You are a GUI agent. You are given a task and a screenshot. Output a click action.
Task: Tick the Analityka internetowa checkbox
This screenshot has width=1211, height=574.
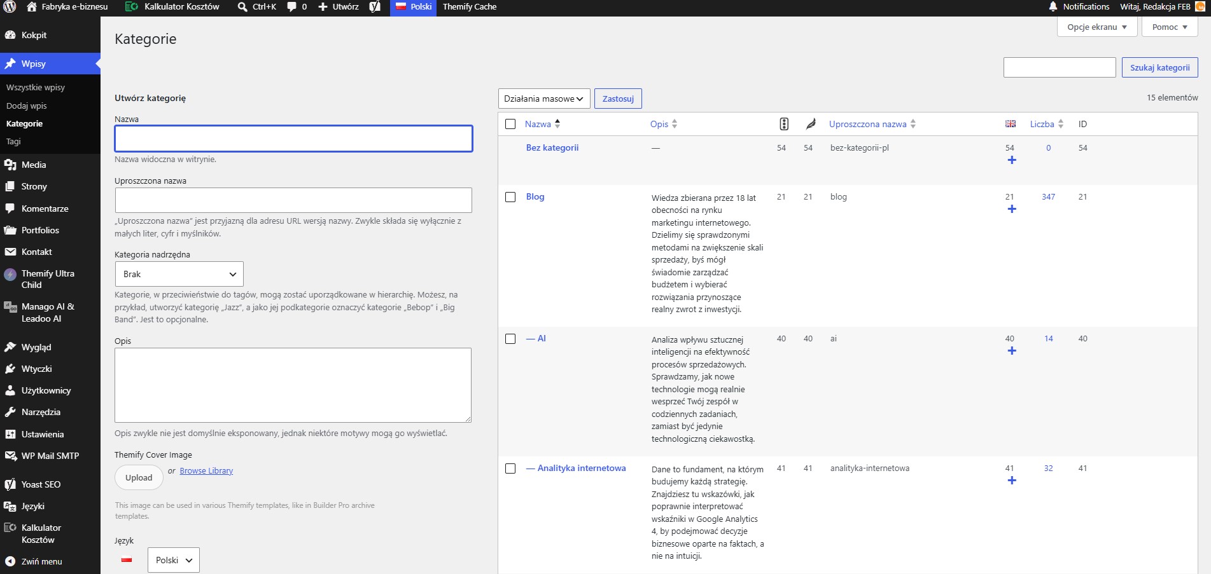[x=510, y=468]
